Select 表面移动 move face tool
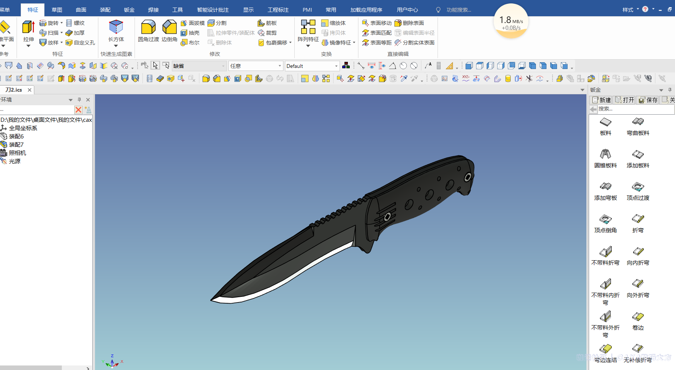The height and width of the screenshot is (370, 675). (x=377, y=23)
